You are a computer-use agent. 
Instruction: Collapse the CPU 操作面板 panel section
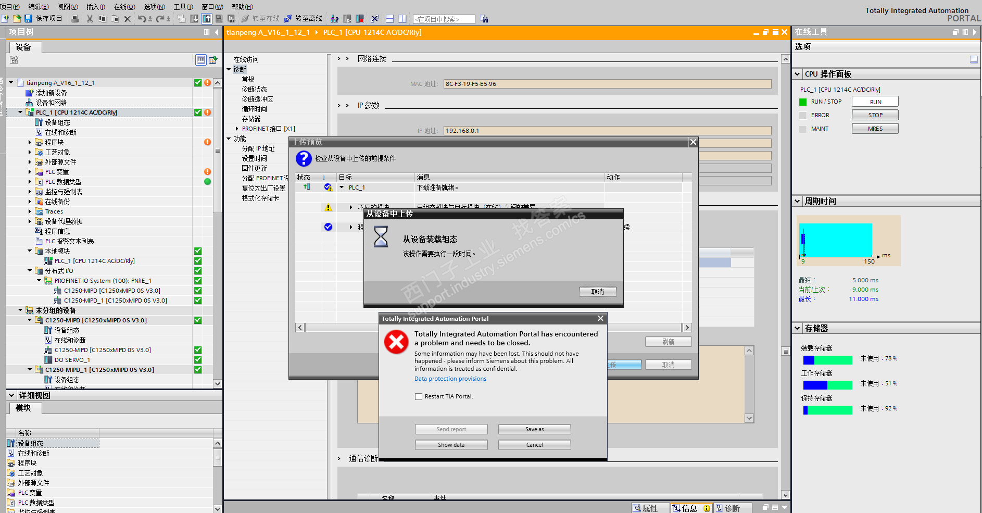797,74
